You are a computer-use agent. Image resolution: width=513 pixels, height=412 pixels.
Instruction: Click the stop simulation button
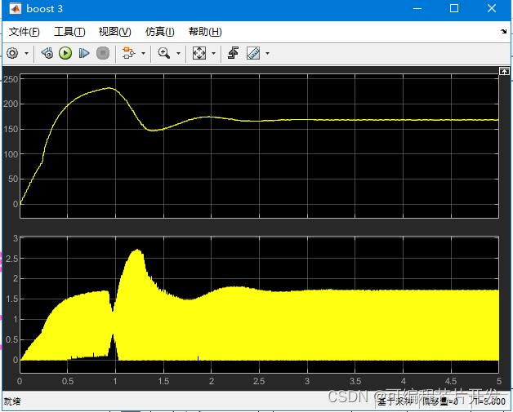pyautogui.click(x=103, y=53)
